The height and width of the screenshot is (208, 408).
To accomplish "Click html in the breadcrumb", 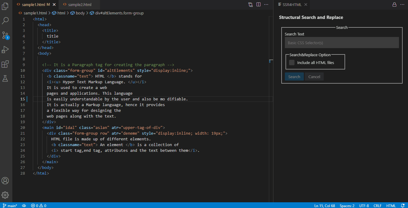I will click(x=61, y=13).
